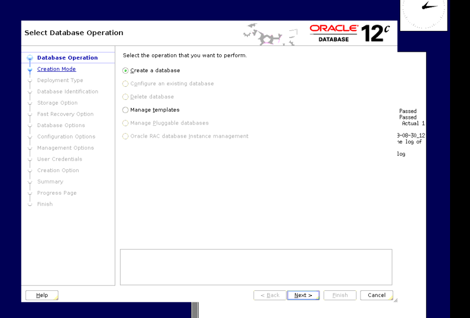
Task: Click the Creation Mode step marker
Action: coord(30,69)
